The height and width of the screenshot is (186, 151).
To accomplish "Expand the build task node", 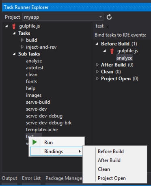I will tap(22, 40).
